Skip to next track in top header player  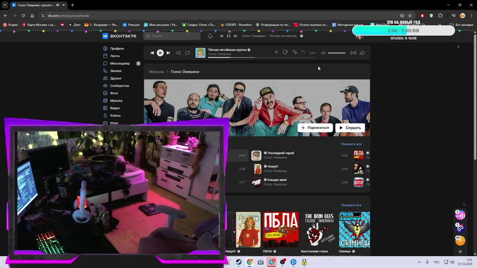coord(236,36)
